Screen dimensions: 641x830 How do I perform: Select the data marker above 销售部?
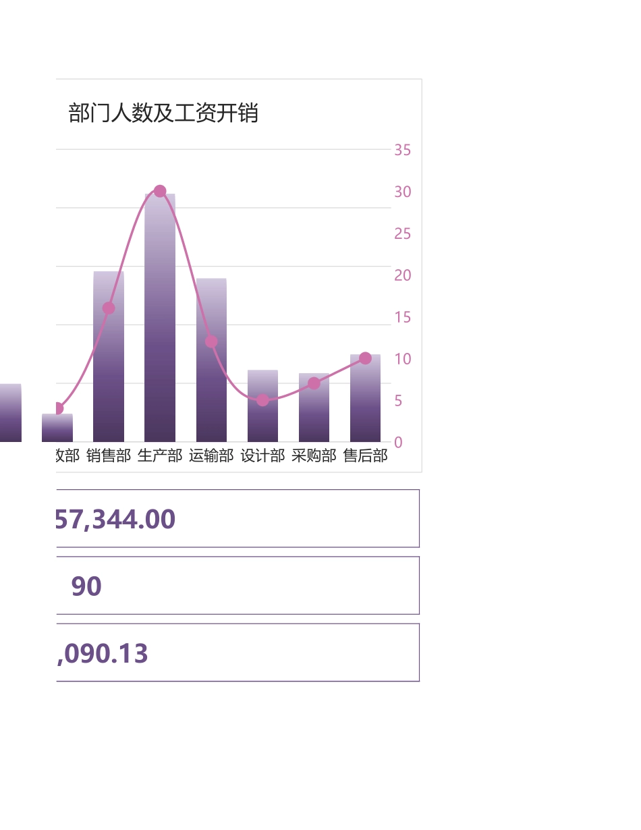click(109, 308)
